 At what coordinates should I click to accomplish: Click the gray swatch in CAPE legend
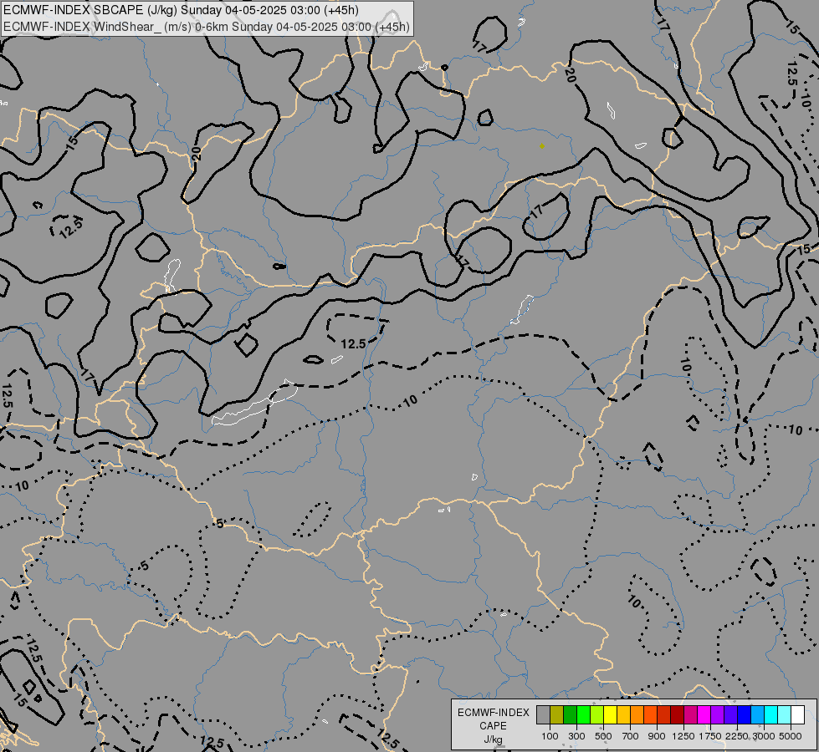click(x=543, y=714)
